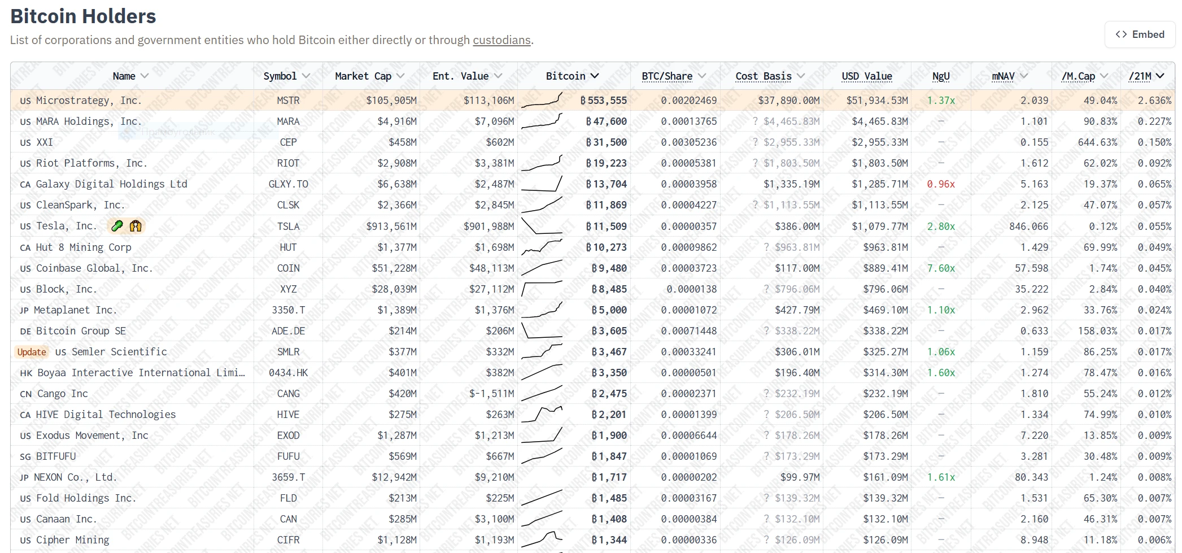Click the MSTR symbol cell
The height and width of the screenshot is (553, 1182).
click(288, 101)
